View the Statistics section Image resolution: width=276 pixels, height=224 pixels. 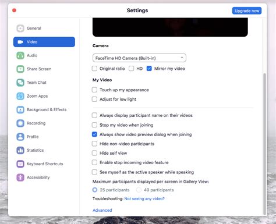click(x=44, y=150)
